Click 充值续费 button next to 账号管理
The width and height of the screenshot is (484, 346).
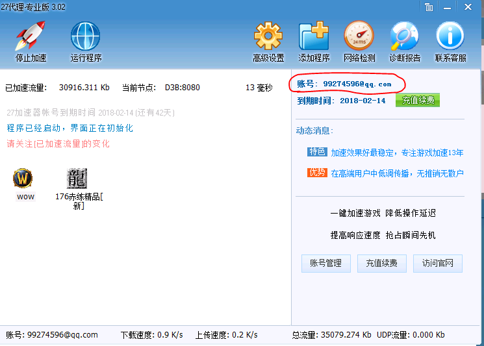[381, 264]
